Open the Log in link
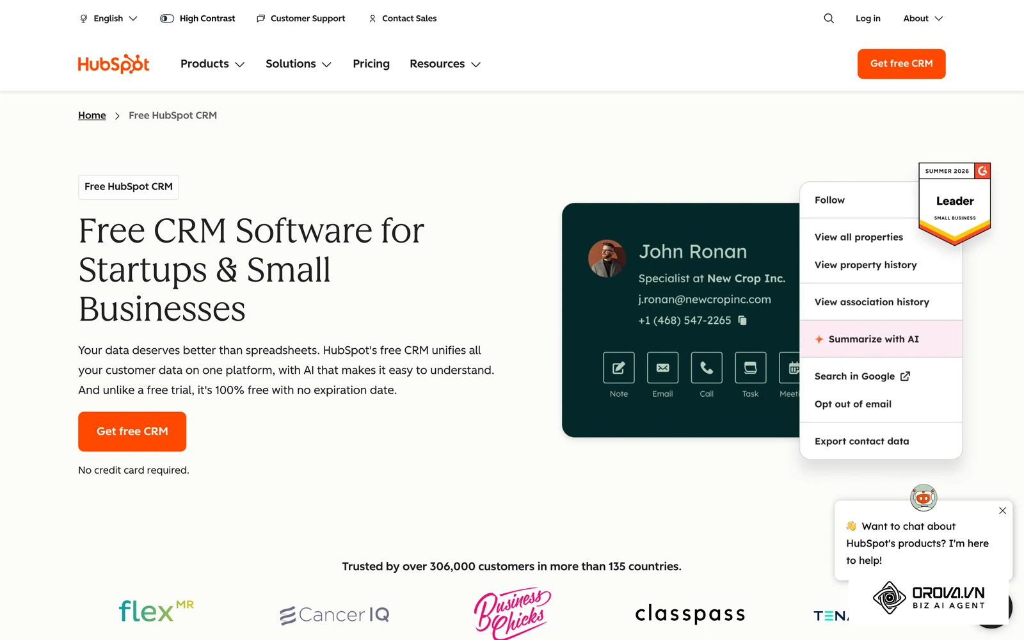 (868, 19)
